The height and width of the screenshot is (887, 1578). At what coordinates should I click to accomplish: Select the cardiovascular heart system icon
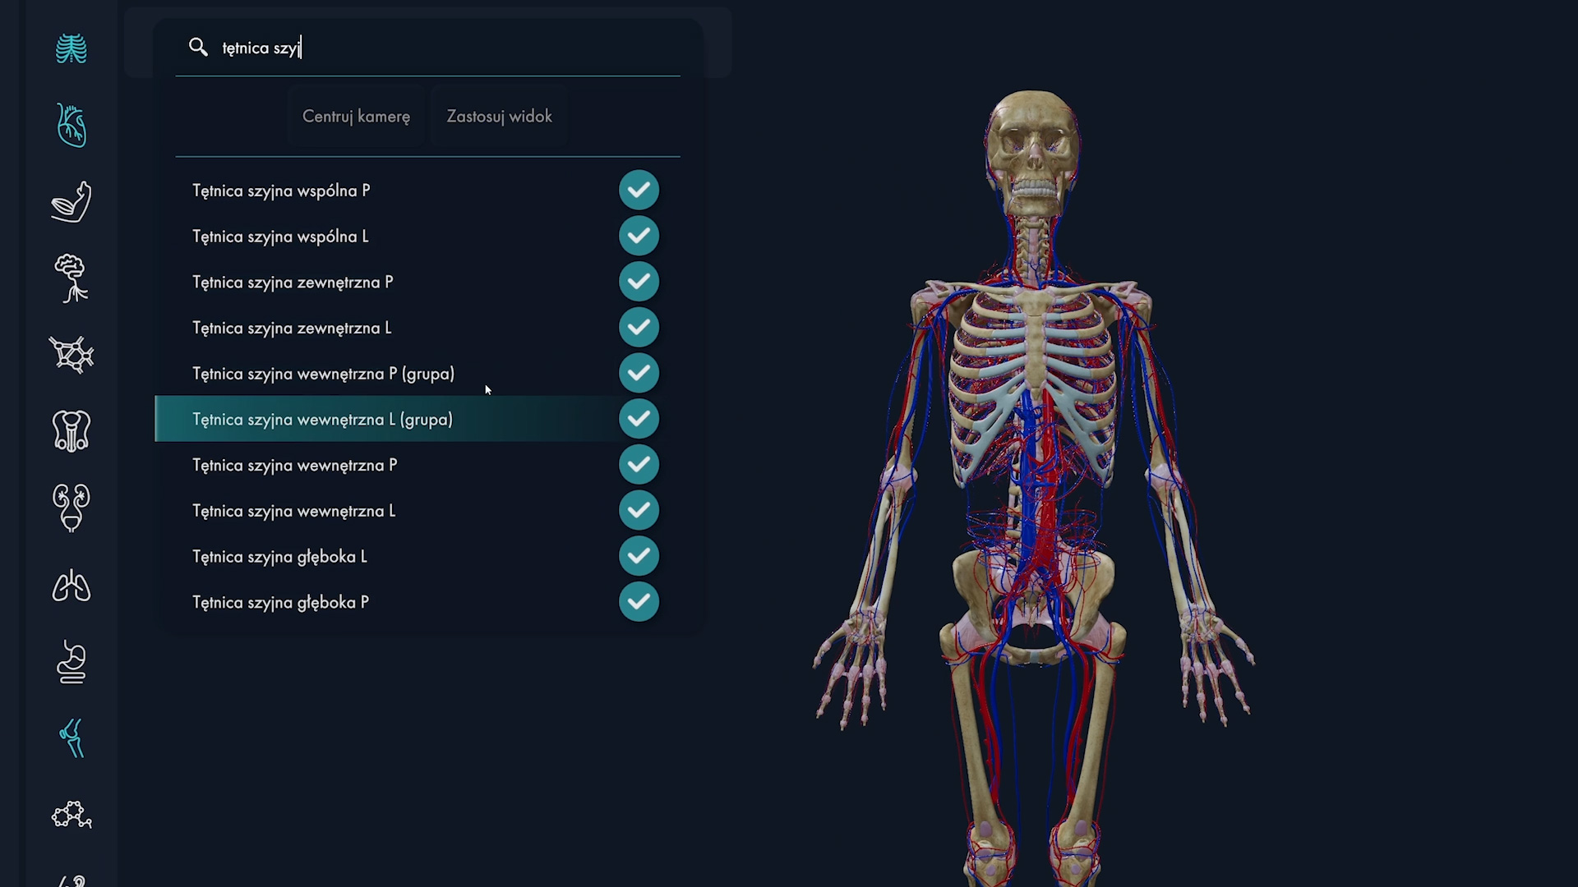pos(72,126)
